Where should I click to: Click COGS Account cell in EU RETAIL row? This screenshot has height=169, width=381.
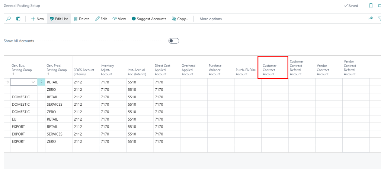(x=85, y=119)
